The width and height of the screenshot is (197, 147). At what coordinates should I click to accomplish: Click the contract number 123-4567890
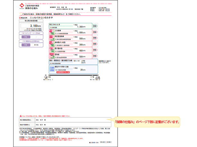[x=103, y=8]
